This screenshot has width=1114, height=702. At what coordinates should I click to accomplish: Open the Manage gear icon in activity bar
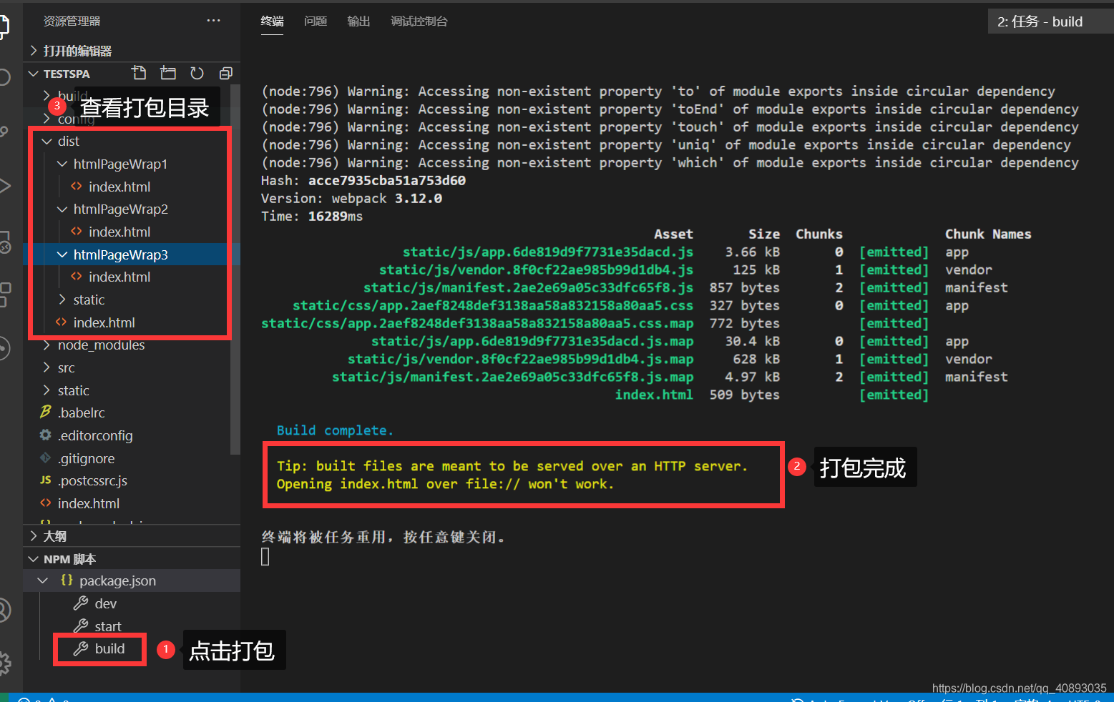(x=4, y=664)
